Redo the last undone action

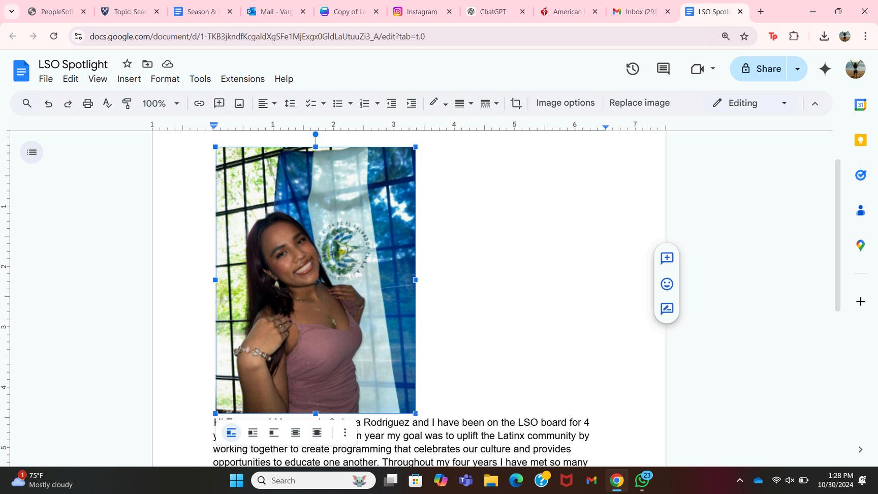click(x=68, y=103)
